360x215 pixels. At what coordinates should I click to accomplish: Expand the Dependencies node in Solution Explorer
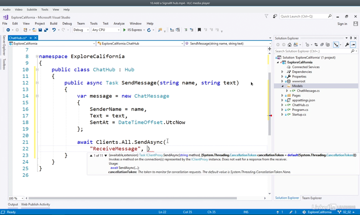(282, 72)
